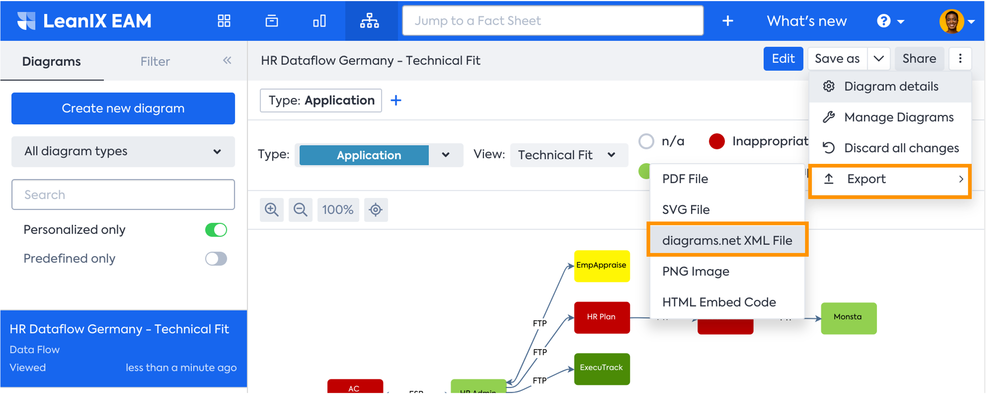The width and height of the screenshot is (987, 394).
Task: Open the Dashboard grid icon
Action: (x=224, y=21)
